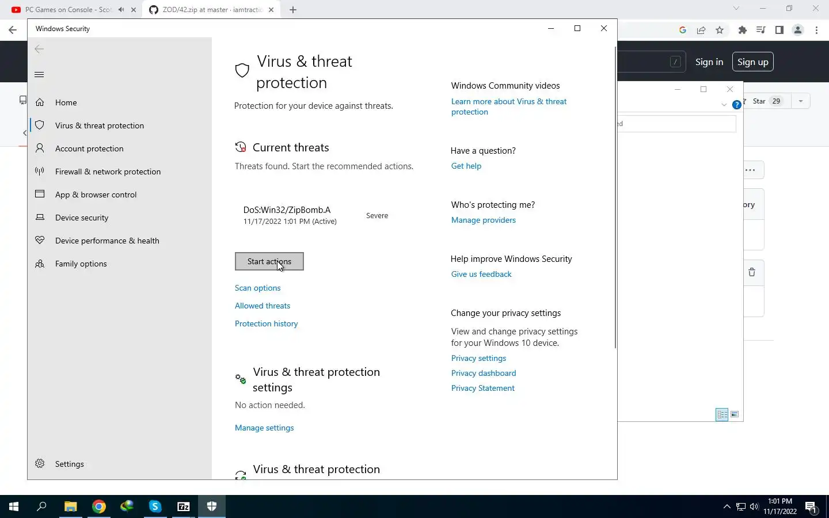Click the Device health heart icon

(40, 240)
